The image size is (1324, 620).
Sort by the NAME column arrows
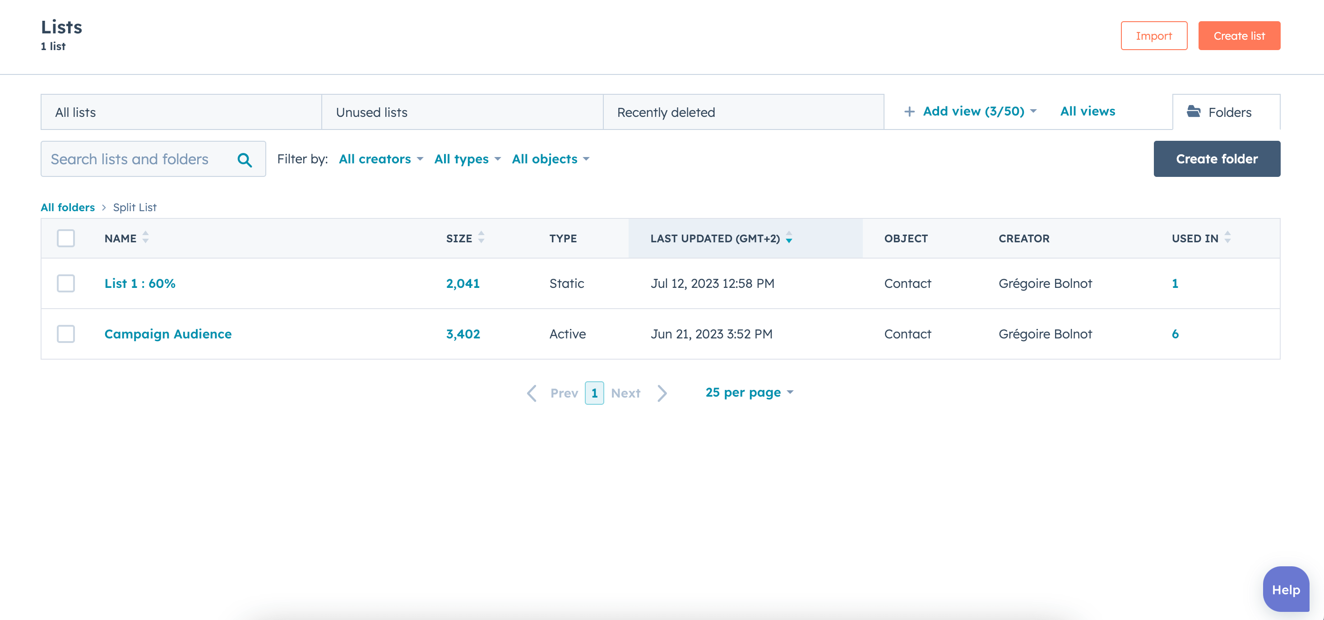tap(145, 237)
